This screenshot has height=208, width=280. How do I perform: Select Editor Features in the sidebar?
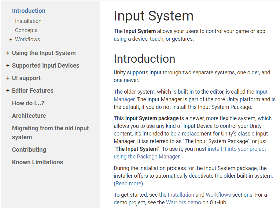(33, 91)
